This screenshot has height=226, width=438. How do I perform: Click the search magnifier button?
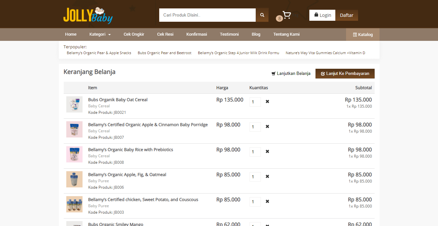point(262,15)
